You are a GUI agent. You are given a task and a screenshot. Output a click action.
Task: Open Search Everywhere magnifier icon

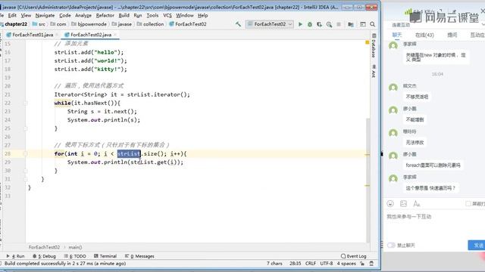coord(372,24)
